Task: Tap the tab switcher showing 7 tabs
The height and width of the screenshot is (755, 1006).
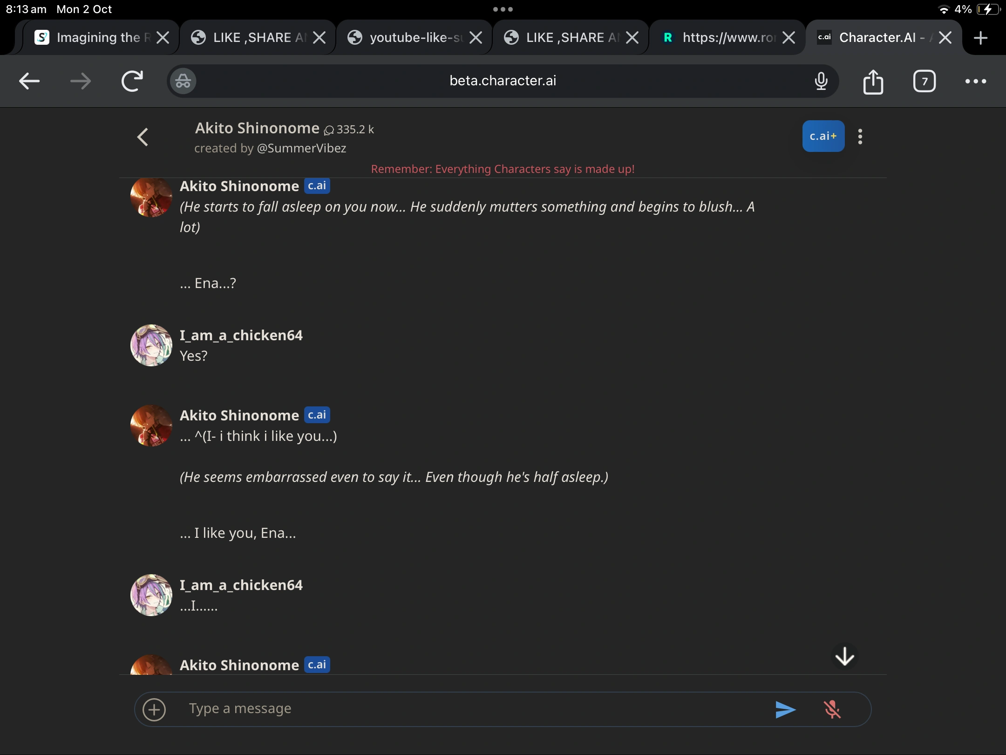Action: [924, 81]
